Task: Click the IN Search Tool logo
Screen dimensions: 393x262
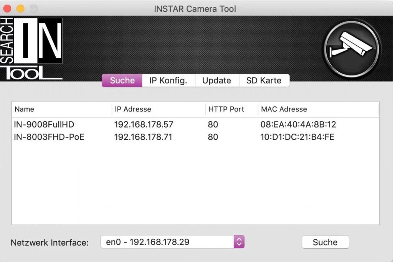Action: (x=31, y=49)
